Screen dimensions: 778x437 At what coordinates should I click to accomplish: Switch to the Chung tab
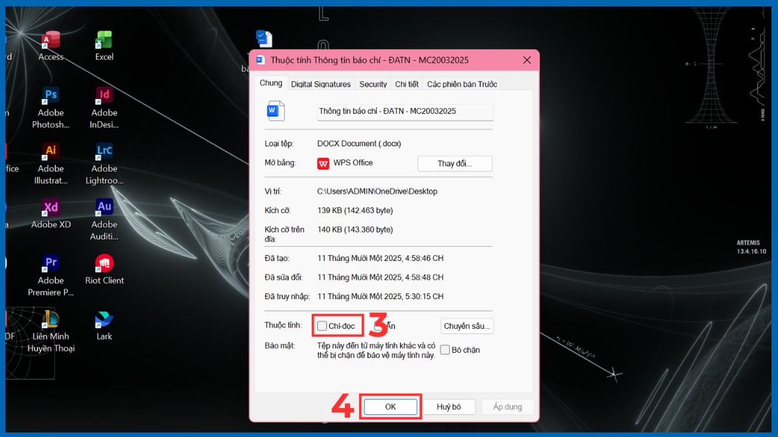point(271,83)
